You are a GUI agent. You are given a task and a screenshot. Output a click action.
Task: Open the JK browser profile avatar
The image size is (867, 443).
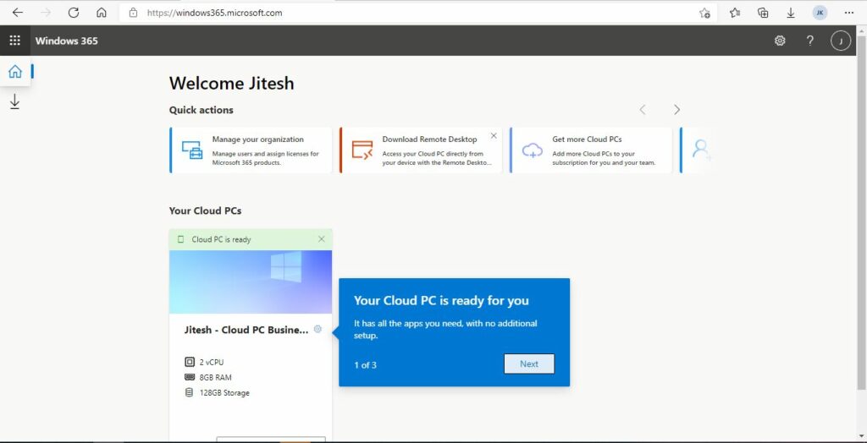(820, 13)
